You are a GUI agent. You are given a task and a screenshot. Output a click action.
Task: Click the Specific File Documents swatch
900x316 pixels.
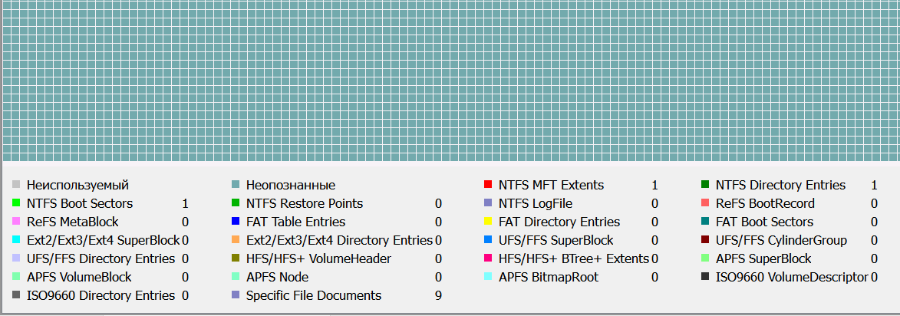coord(236,295)
